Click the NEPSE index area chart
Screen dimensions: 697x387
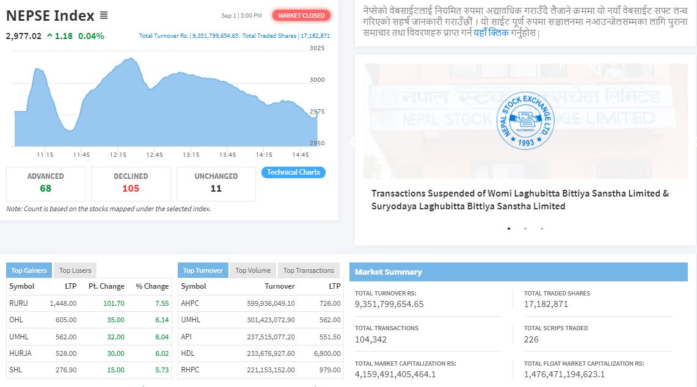pyautogui.click(x=166, y=102)
